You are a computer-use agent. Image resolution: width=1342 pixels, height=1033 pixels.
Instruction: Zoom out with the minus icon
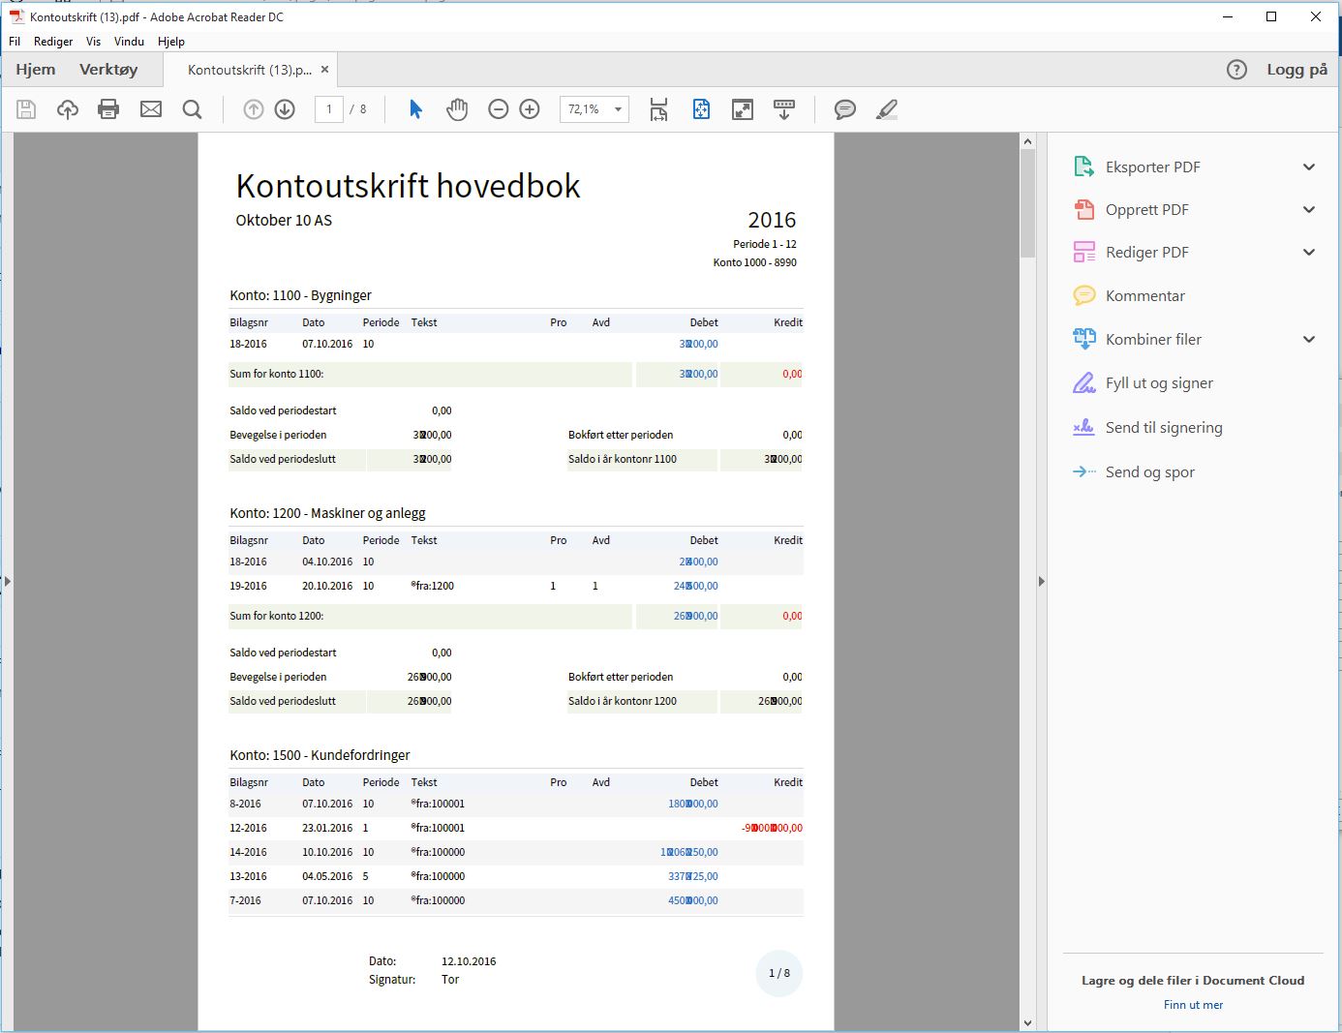click(499, 109)
